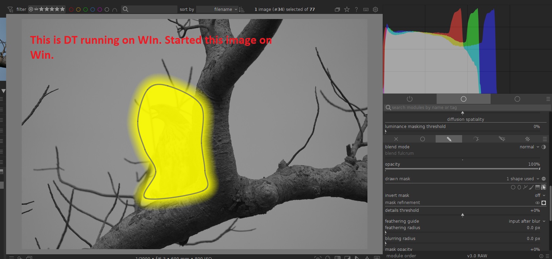Click the filter label in top bar
Image resolution: width=552 pixels, height=259 pixels.
click(21, 10)
